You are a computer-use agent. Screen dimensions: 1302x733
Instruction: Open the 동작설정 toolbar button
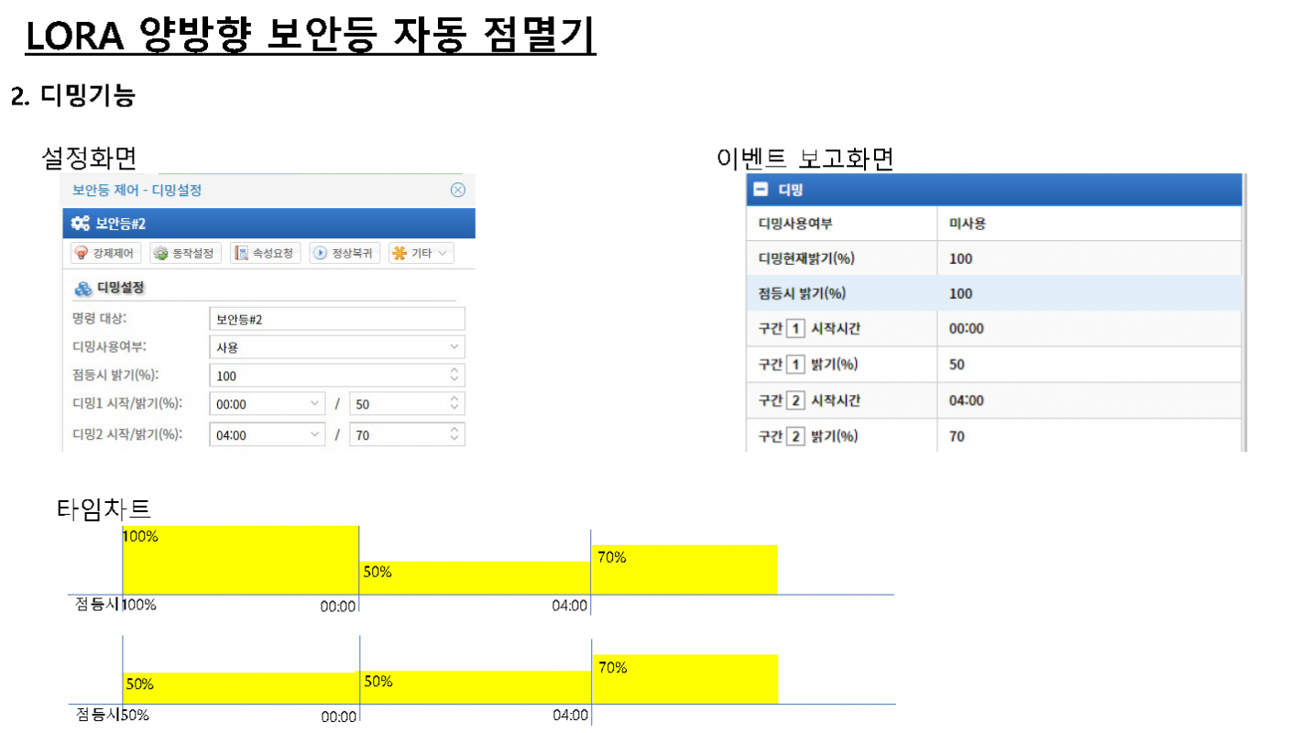pyautogui.click(x=187, y=254)
